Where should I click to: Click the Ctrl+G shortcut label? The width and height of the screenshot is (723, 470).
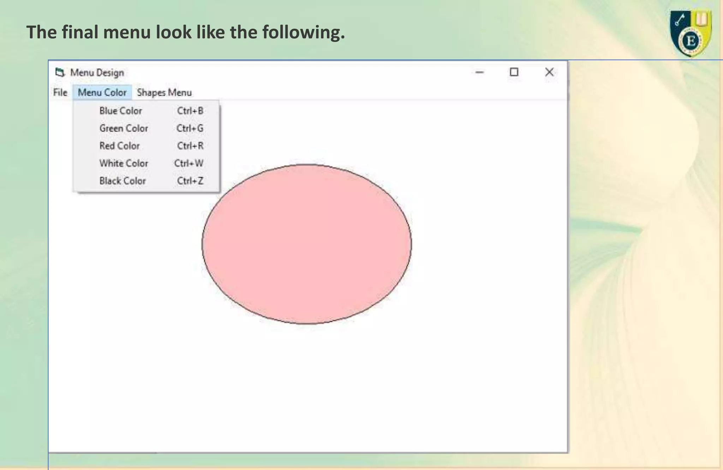[x=190, y=129]
